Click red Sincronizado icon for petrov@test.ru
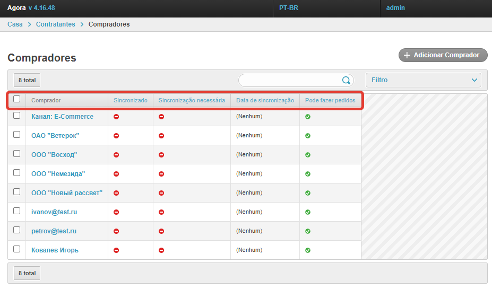 [116, 231]
